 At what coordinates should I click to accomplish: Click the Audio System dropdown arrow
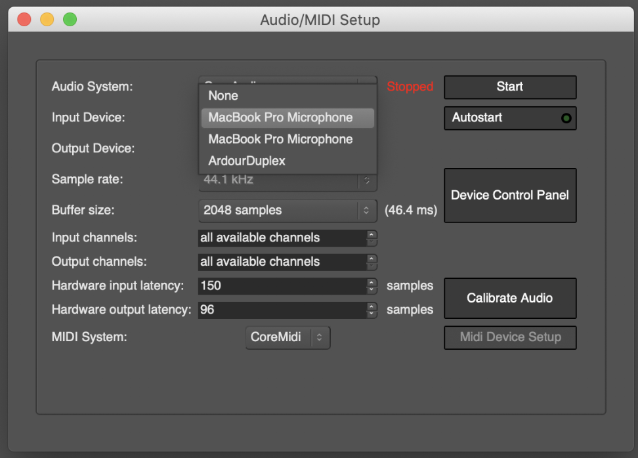(367, 81)
